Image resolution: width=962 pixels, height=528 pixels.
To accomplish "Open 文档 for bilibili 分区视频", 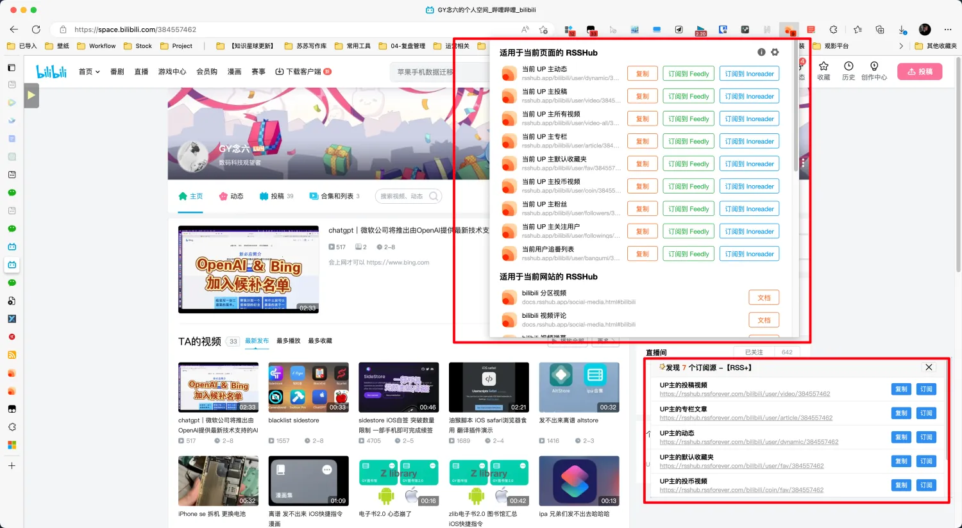I will point(764,297).
